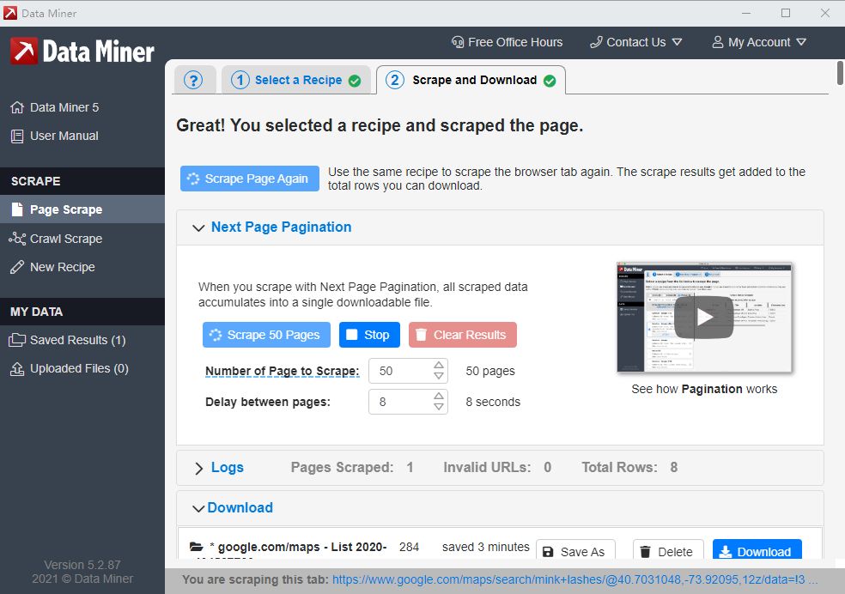Screen dimensions: 845x594
Task: Collapse the Download section
Action: [x=198, y=508]
